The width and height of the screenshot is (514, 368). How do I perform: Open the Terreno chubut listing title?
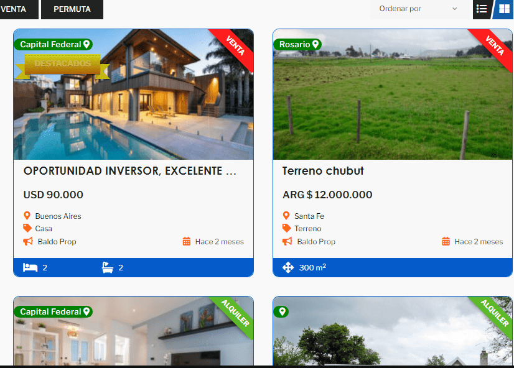click(x=322, y=171)
